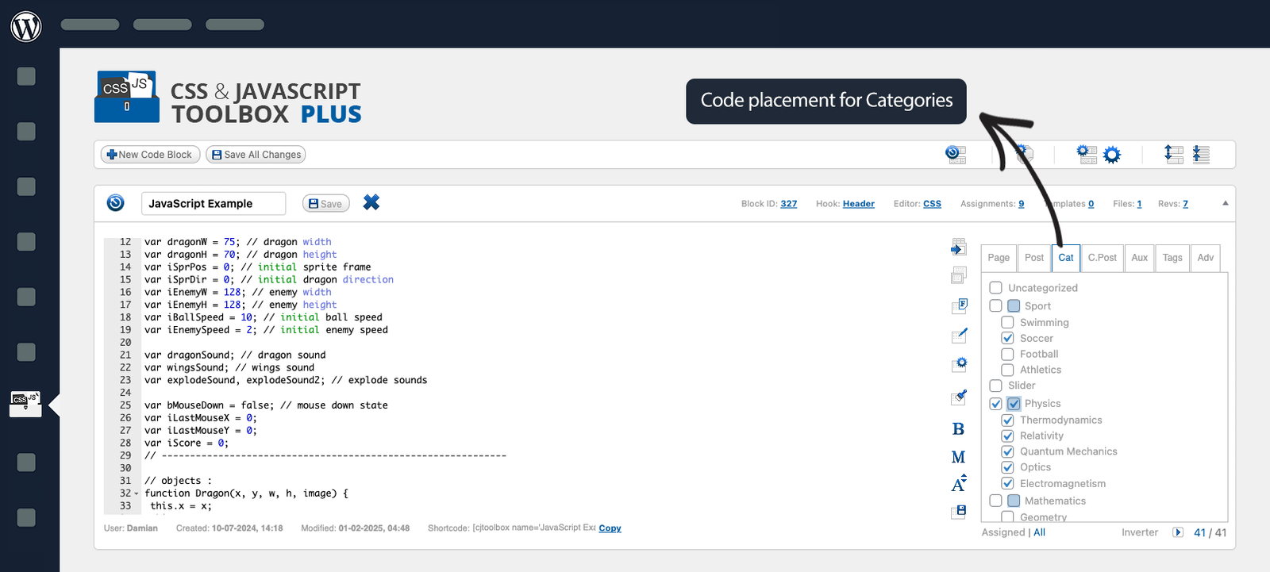Open the Adv tab
1270x572 pixels.
click(x=1206, y=258)
